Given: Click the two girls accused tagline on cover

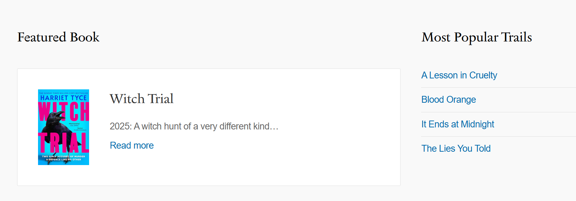Looking at the screenshot, I should pyautogui.click(x=63, y=158).
